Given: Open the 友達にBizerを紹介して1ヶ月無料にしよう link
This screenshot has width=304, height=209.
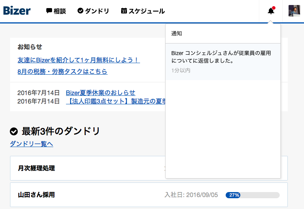Looking at the screenshot, I should [79, 60].
